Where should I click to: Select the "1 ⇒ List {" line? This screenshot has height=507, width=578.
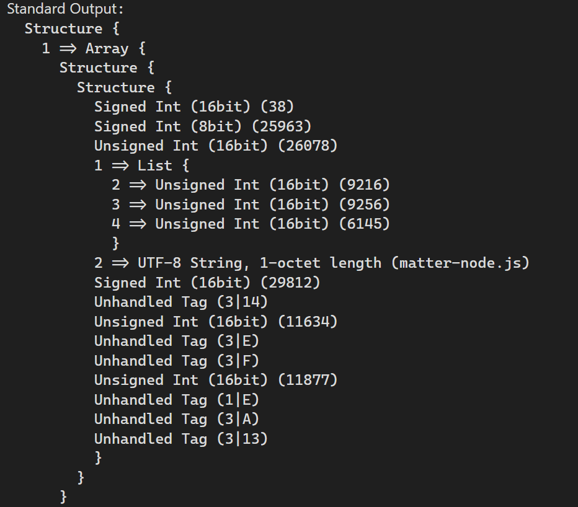coord(141,165)
